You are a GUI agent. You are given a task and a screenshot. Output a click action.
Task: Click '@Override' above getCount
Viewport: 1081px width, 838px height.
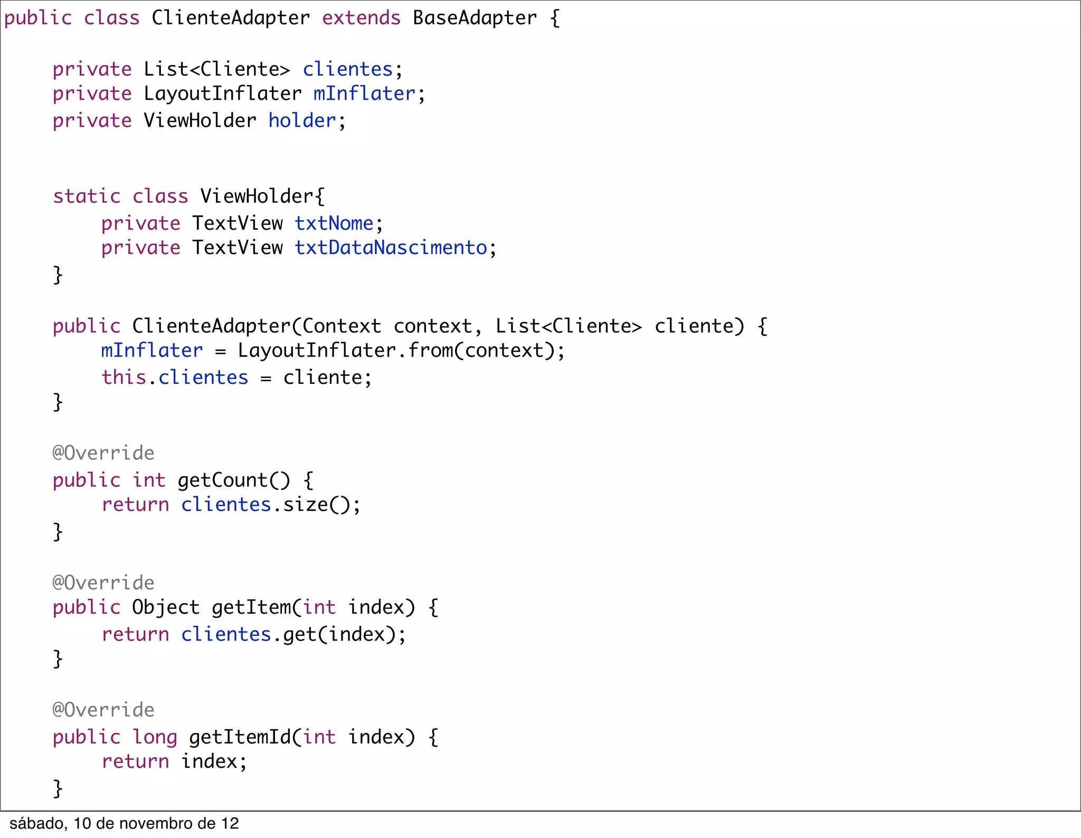pos(103,453)
